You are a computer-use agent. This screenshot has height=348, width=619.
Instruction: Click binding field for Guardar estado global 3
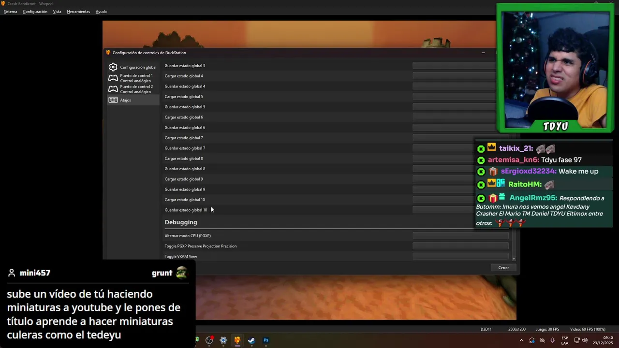click(x=454, y=66)
